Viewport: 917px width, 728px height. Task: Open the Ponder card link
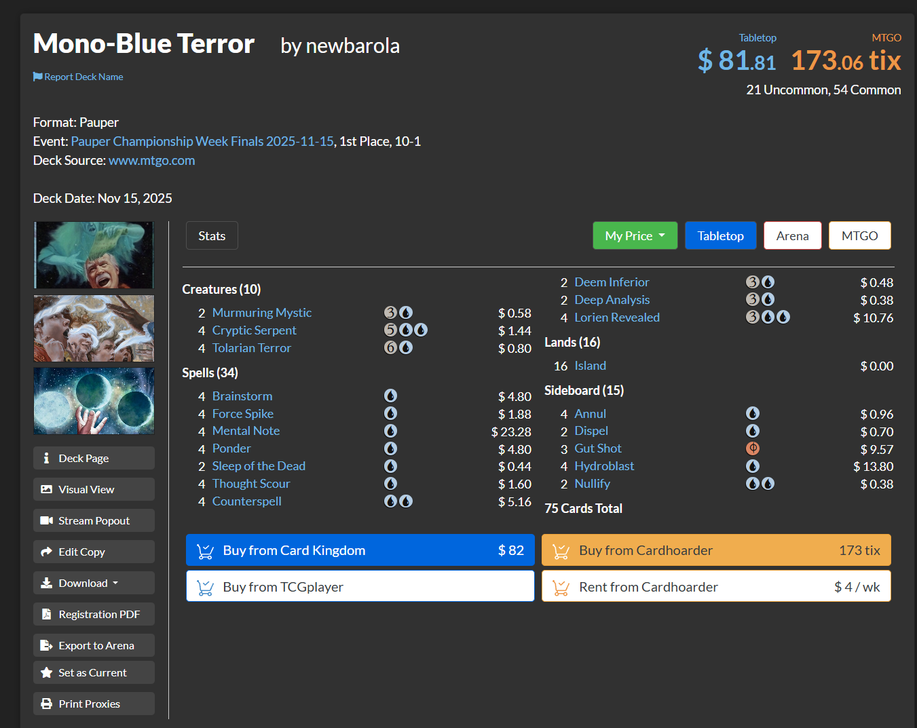[x=231, y=448]
